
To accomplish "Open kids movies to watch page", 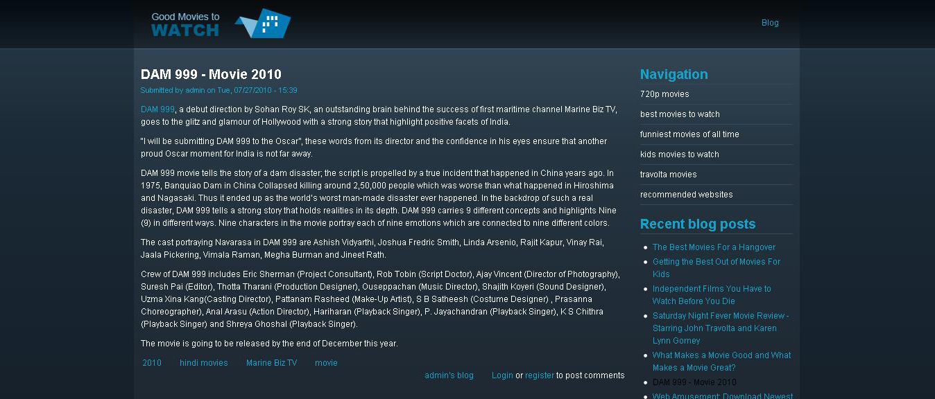I will tap(679, 154).
